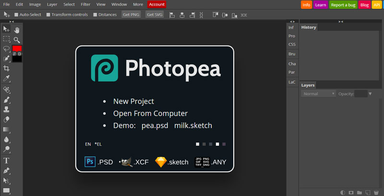
Task: Open the Edit menu
Action: coord(19,4)
